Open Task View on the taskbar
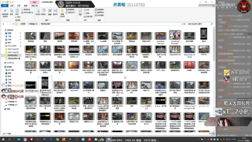This screenshot has width=252, height=142. tap(9, 139)
